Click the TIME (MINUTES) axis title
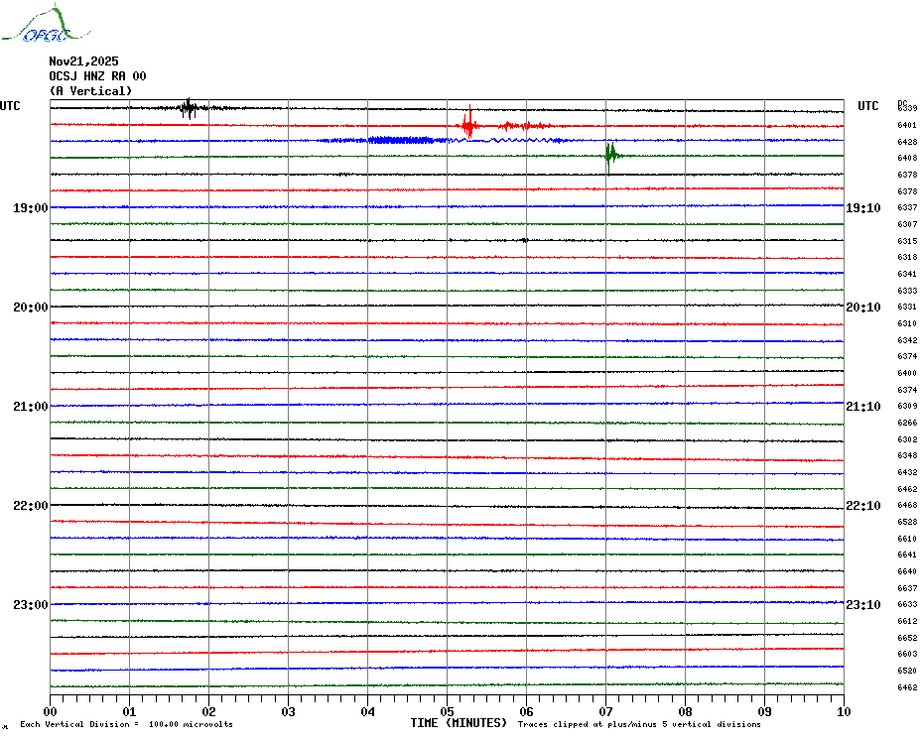Image resolution: width=923 pixels, height=738 pixels. [459, 723]
